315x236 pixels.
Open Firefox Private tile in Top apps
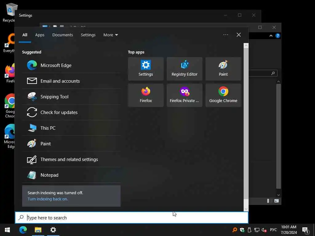[x=185, y=95]
